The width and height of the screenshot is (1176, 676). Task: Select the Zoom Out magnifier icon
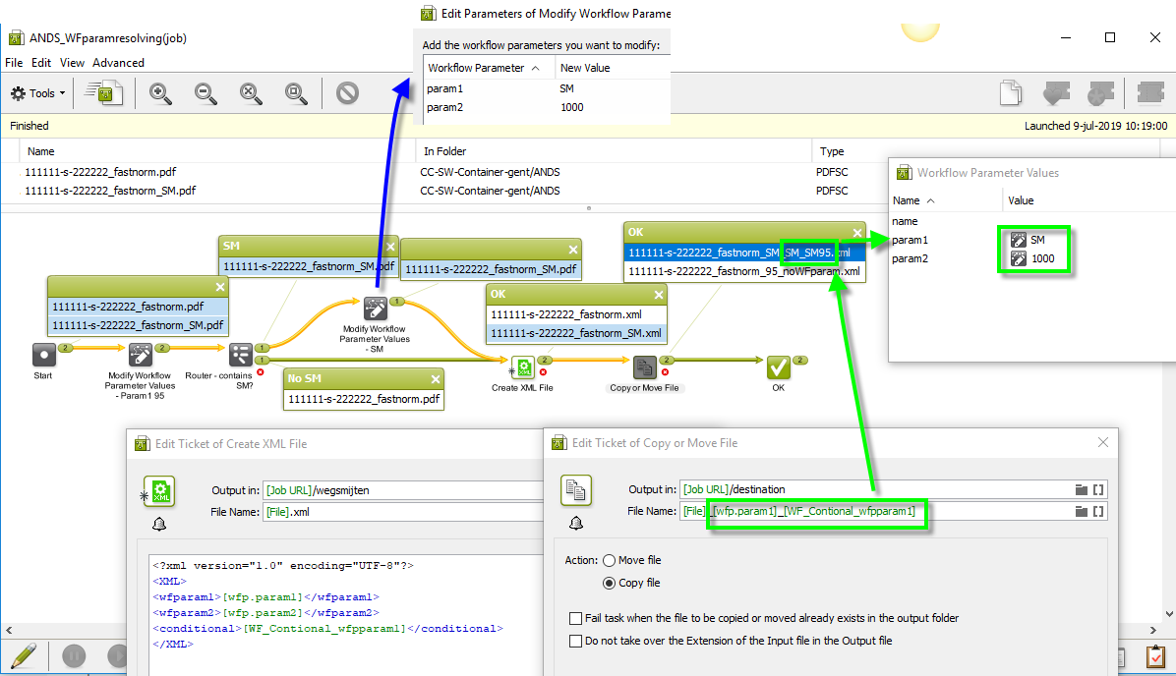(x=205, y=93)
